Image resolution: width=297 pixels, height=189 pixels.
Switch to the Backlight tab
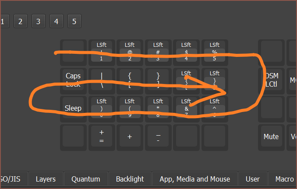click(130, 179)
